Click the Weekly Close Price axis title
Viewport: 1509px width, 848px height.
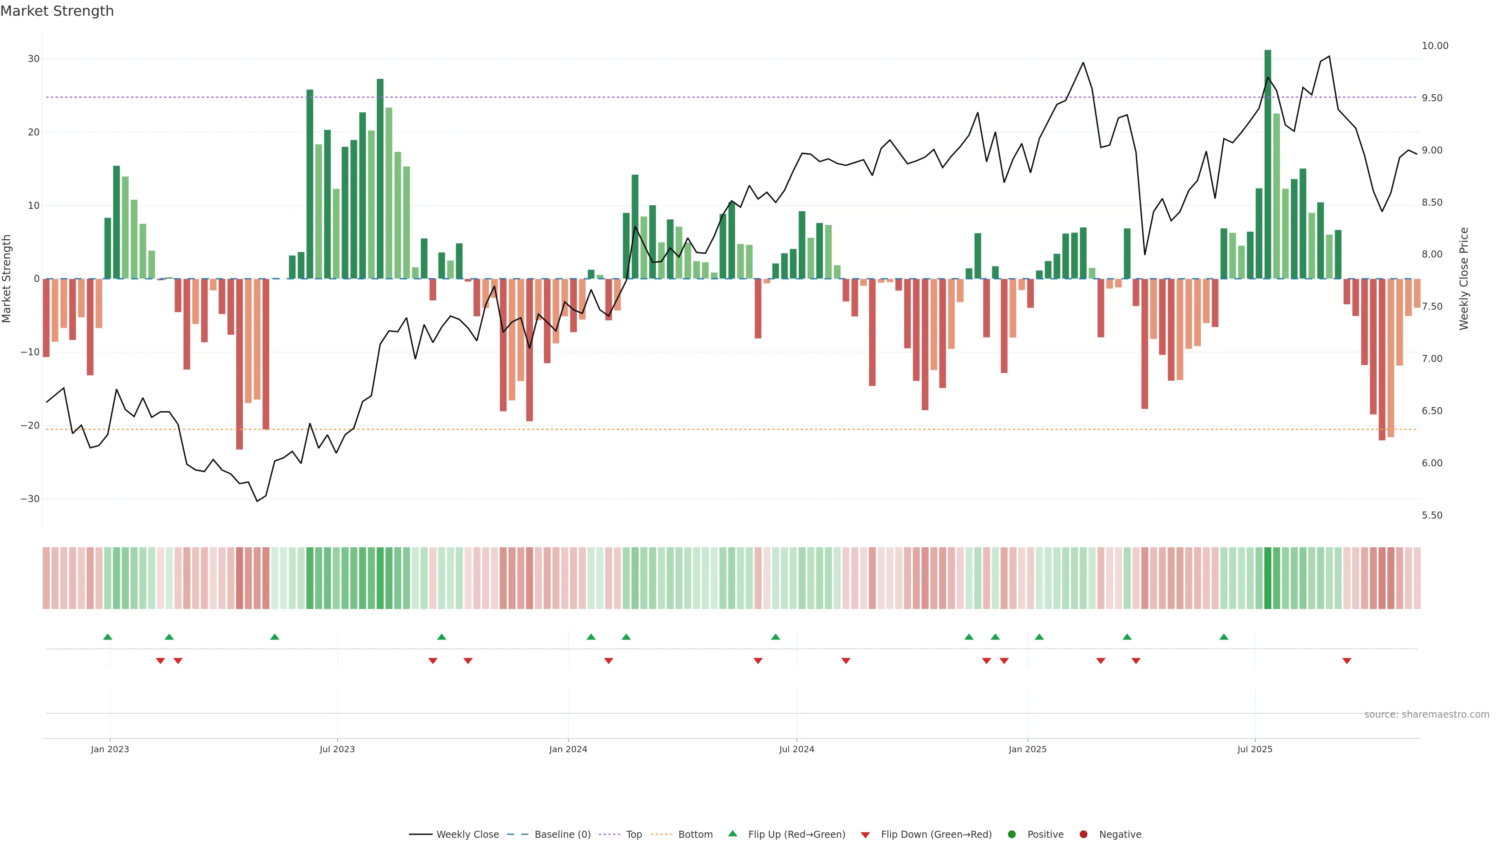pyautogui.click(x=1465, y=279)
